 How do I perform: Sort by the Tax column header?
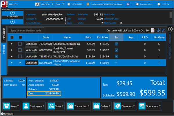pos(116,37)
